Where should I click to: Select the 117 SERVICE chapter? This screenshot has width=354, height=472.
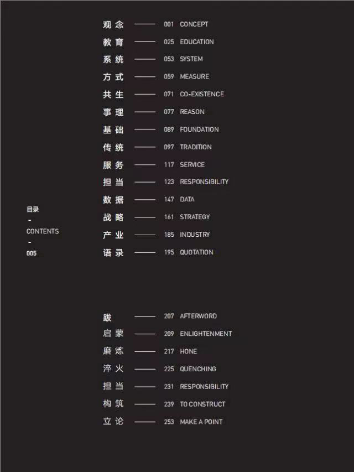[192, 165]
